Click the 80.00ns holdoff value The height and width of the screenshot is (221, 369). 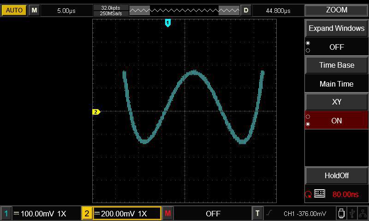345,194
